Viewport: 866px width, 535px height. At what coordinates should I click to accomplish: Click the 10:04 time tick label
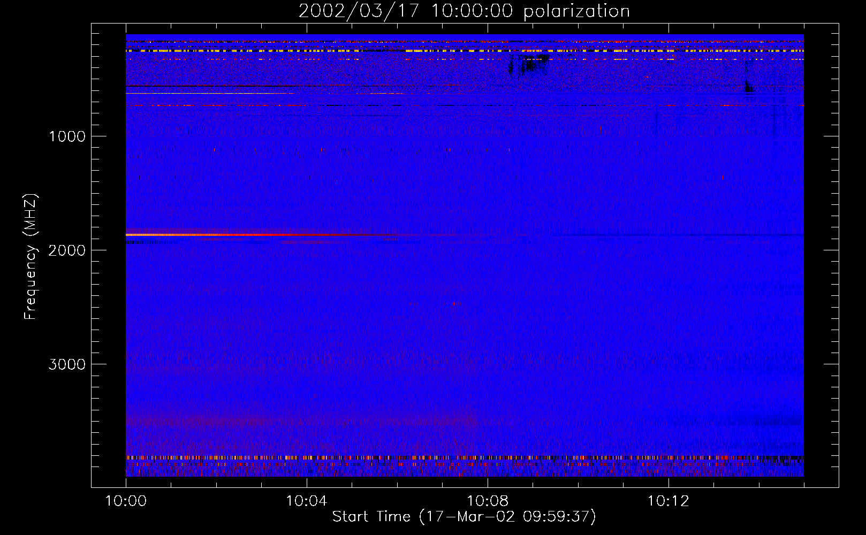pos(307,501)
